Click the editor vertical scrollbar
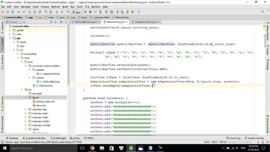This screenshot has width=270, height=152. (265, 41)
